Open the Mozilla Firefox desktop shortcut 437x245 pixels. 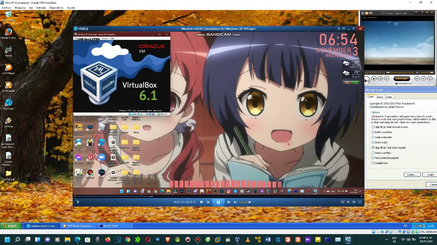tap(9, 33)
